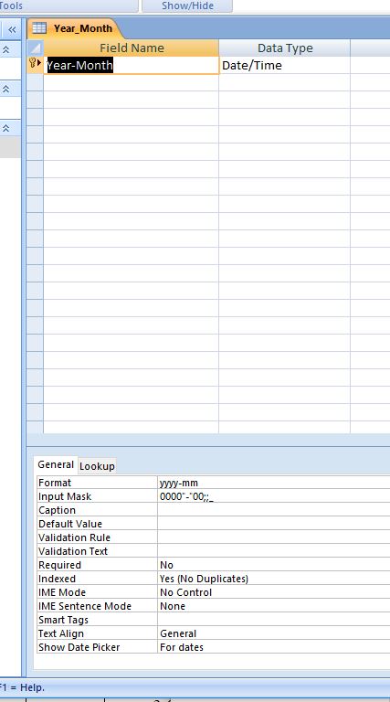Click the primary key icon beside Year-Month
This screenshot has height=702, width=390.
point(32,63)
